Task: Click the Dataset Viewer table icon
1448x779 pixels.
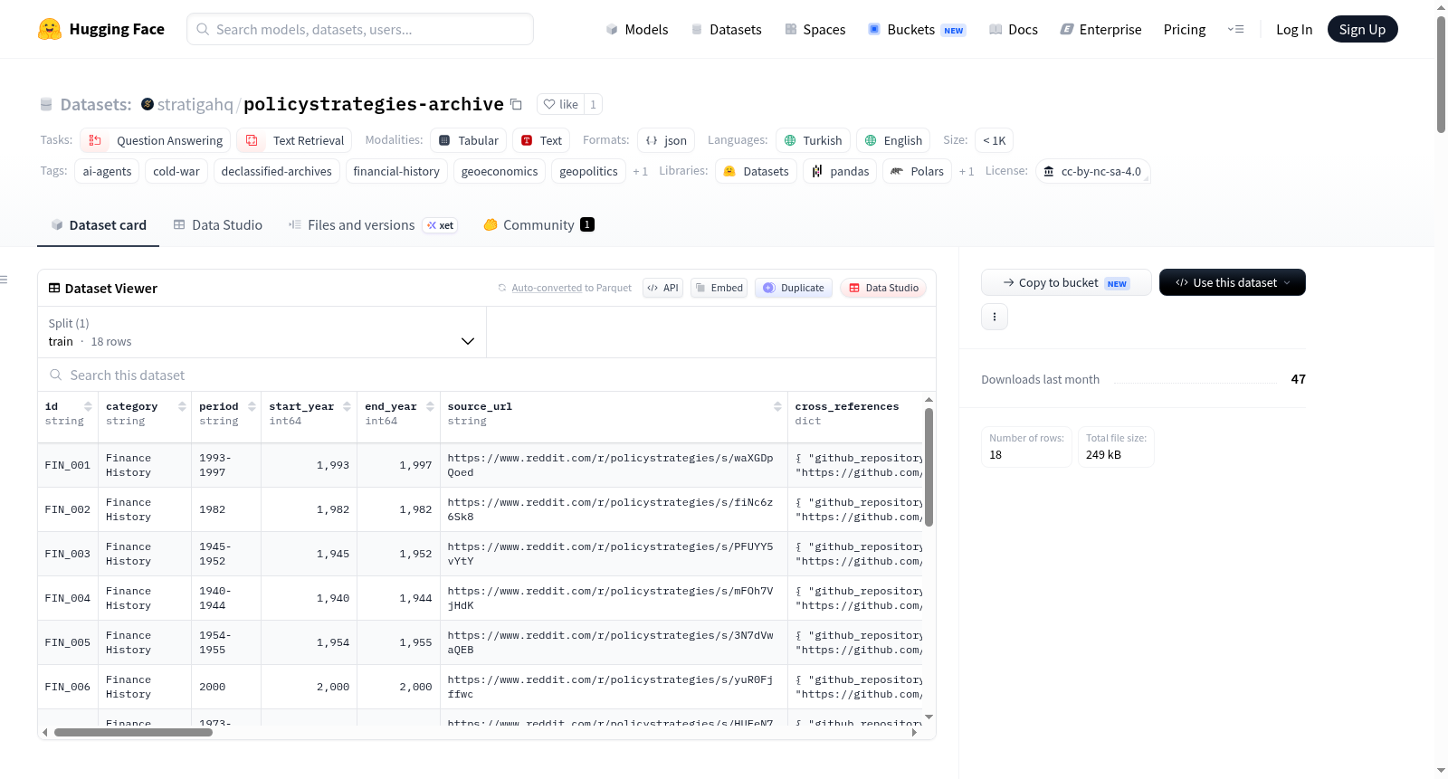Action: (x=54, y=288)
